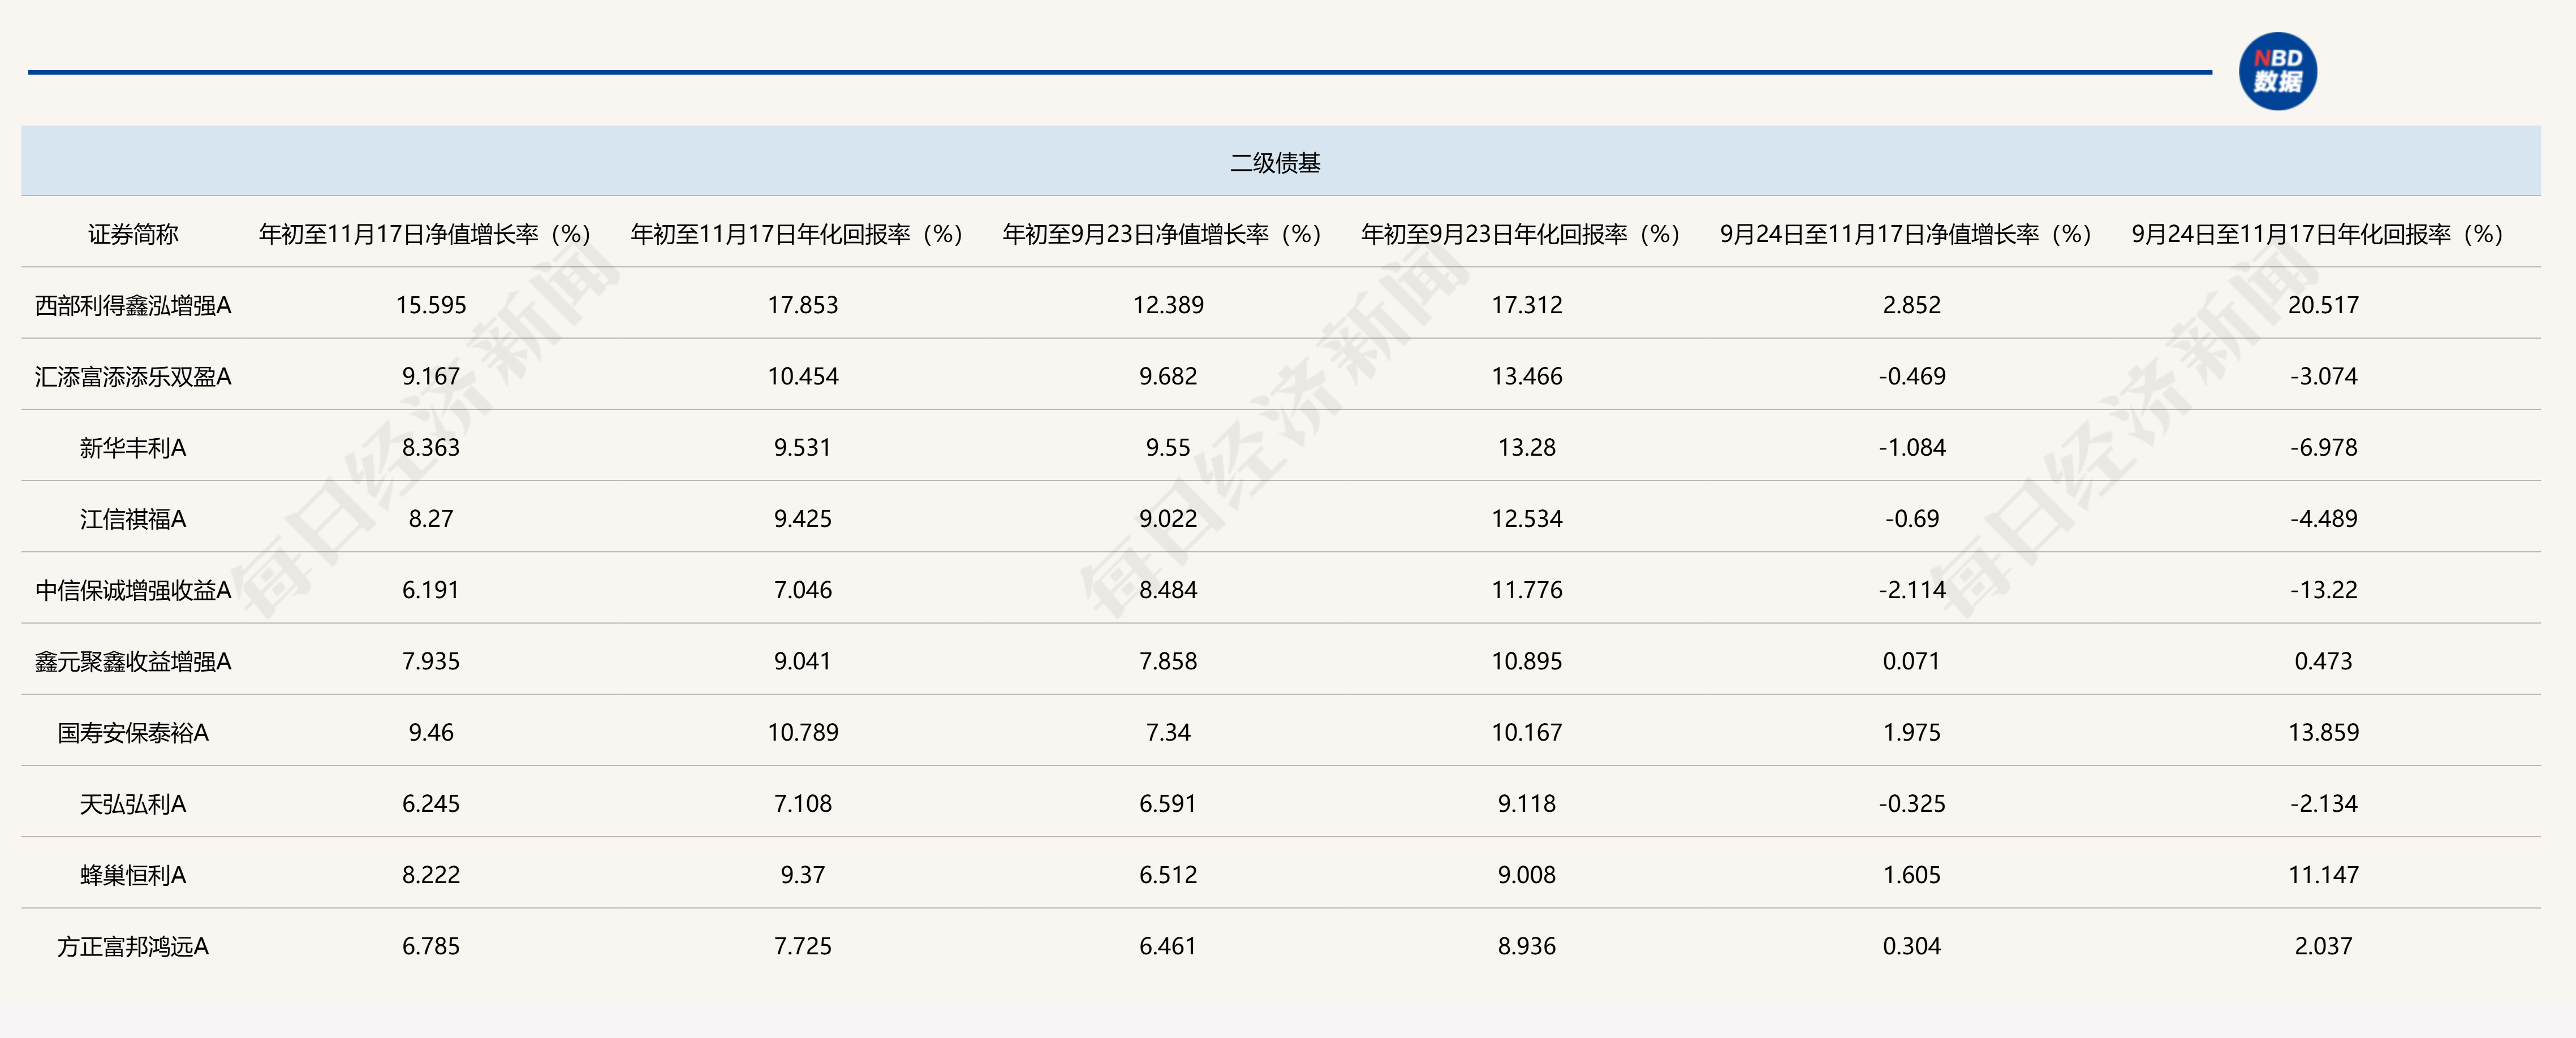Click the value -0.69 in 江信祺福A row

coord(1912,518)
